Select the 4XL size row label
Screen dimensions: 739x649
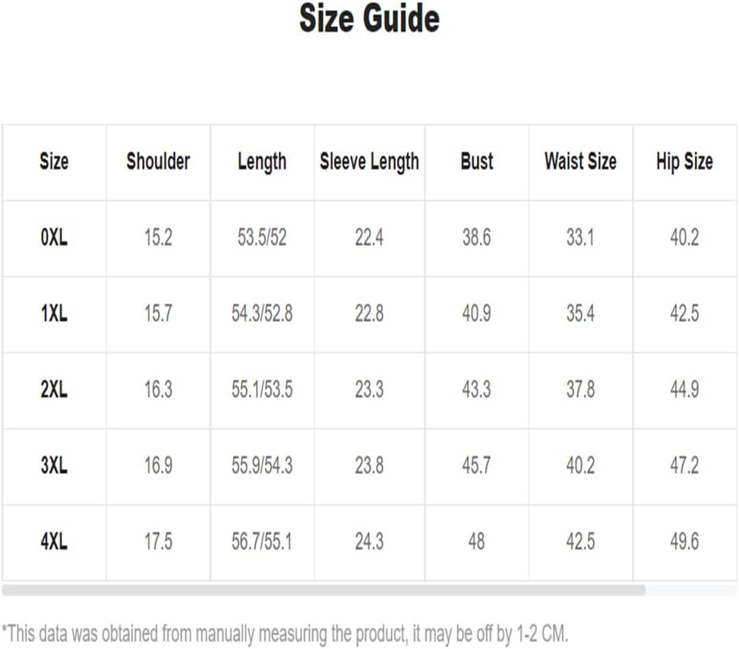point(54,542)
